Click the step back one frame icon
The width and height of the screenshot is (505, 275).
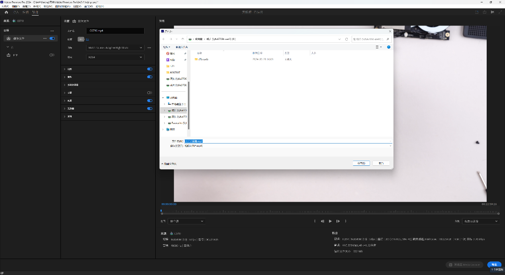(323, 221)
